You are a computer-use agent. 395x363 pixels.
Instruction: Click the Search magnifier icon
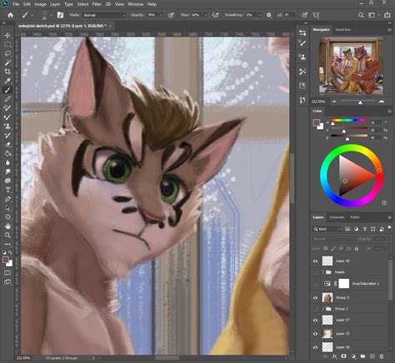coord(361,15)
